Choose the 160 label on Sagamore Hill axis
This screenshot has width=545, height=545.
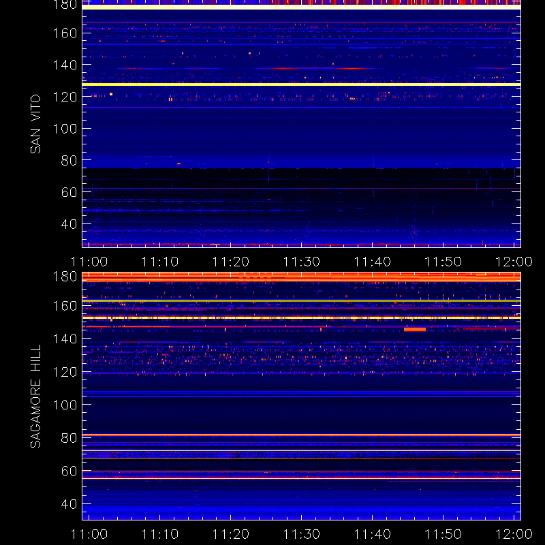[65, 306]
